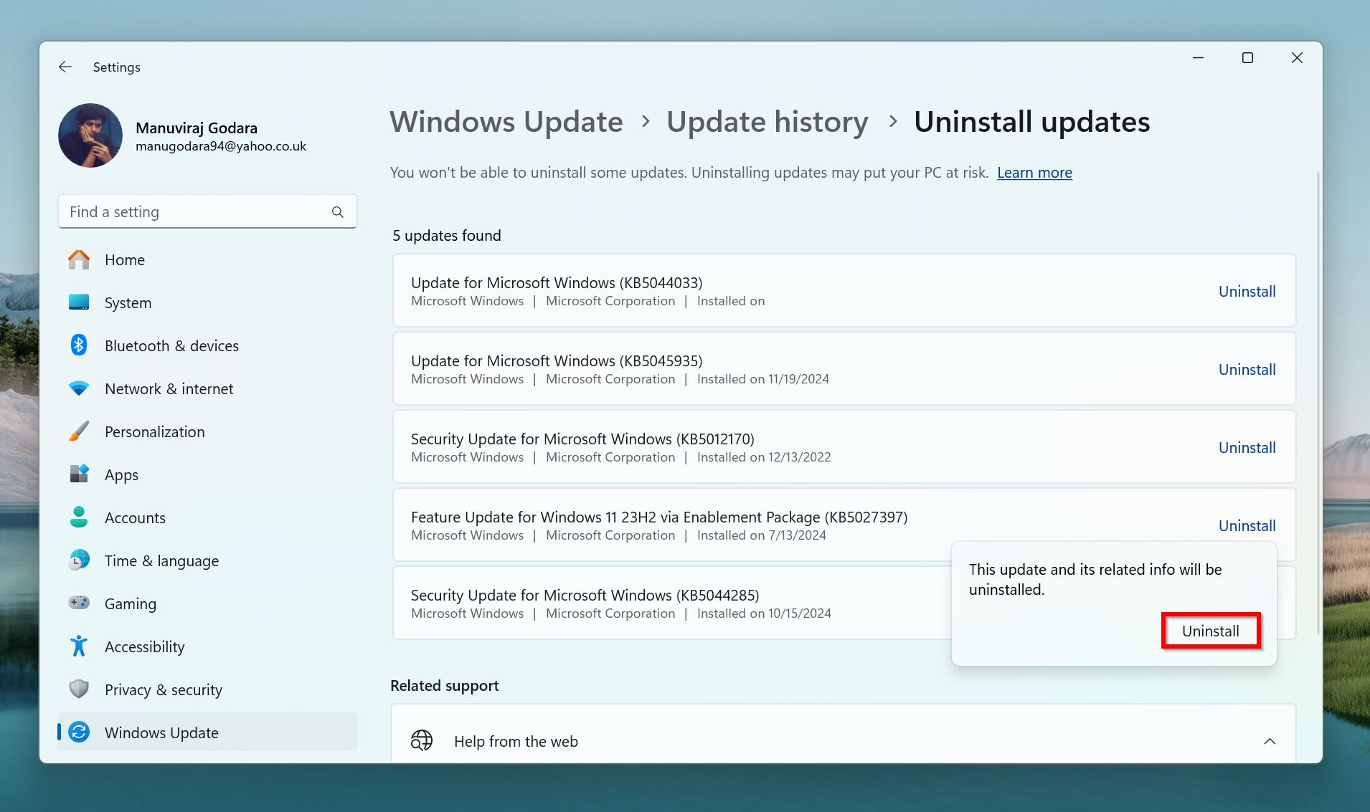Click the Windows Update sync icon
Image resolution: width=1370 pixels, height=812 pixels.
pos(79,732)
